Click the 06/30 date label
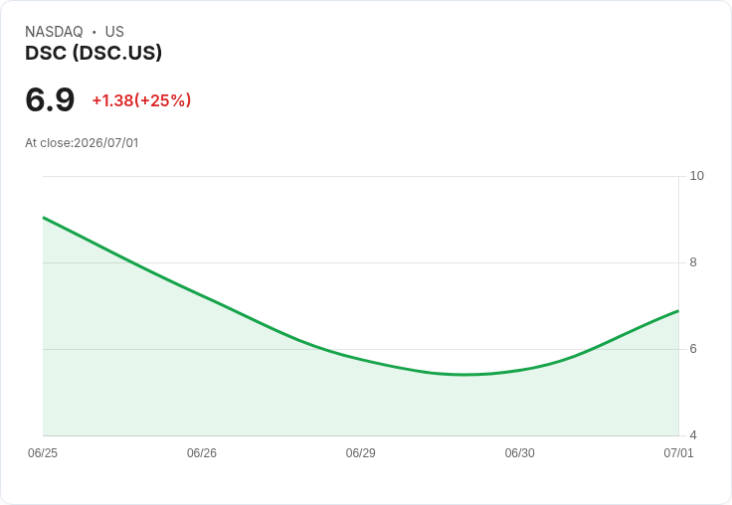Screen dimensions: 732x505 [x=519, y=453]
